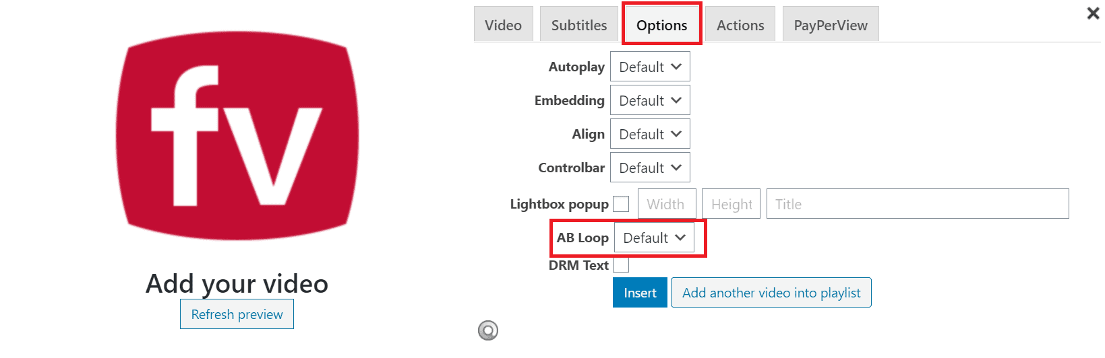This screenshot has width=1105, height=358.
Task: Click the FV Player logo preview
Action: 237,135
